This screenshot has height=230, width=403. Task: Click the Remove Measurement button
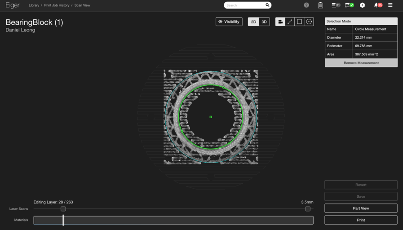tap(361, 63)
